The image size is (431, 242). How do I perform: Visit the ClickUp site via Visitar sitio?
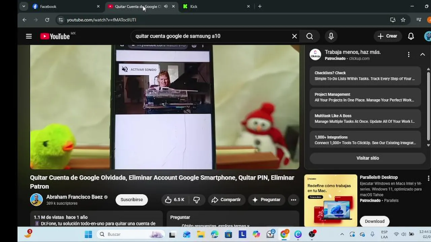(x=368, y=158)
